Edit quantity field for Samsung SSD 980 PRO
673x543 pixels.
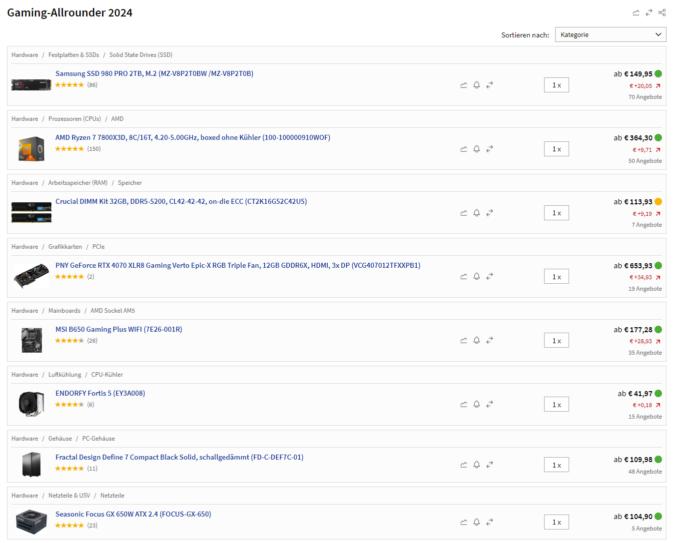coord(557,85)
